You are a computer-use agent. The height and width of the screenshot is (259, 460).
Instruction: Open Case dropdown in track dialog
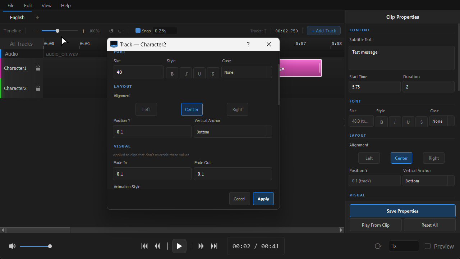(x=247, y=72)
